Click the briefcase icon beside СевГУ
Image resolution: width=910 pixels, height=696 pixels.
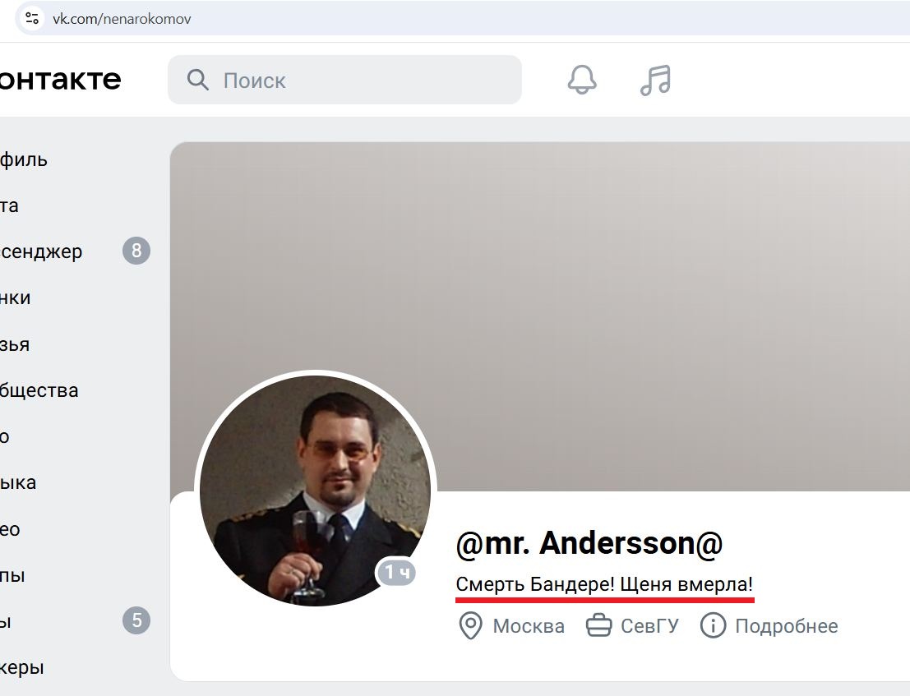(598, 626)
